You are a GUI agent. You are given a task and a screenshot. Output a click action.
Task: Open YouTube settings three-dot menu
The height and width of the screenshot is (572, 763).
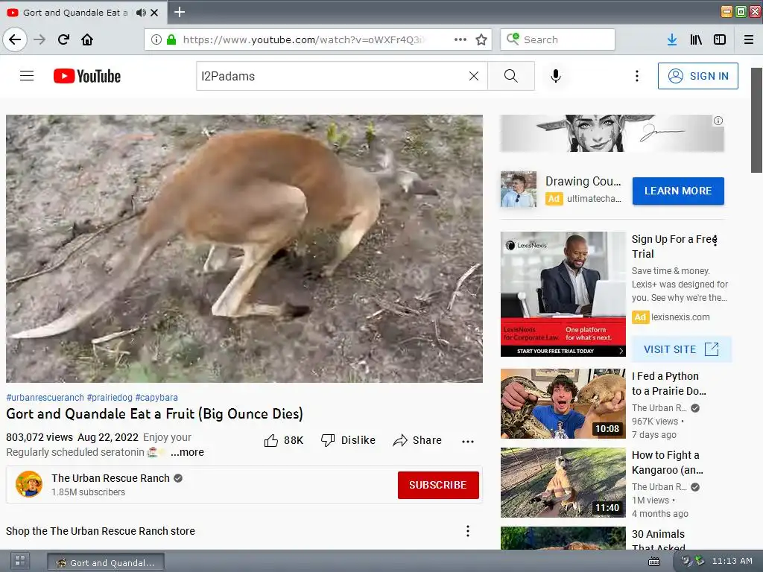click(637, 76)
